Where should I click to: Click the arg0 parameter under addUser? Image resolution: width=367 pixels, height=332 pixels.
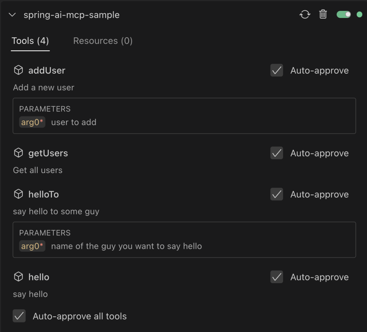(x=32, y=122)
